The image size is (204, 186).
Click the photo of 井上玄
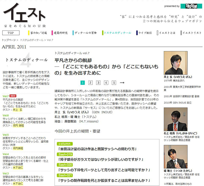point(175,63)
